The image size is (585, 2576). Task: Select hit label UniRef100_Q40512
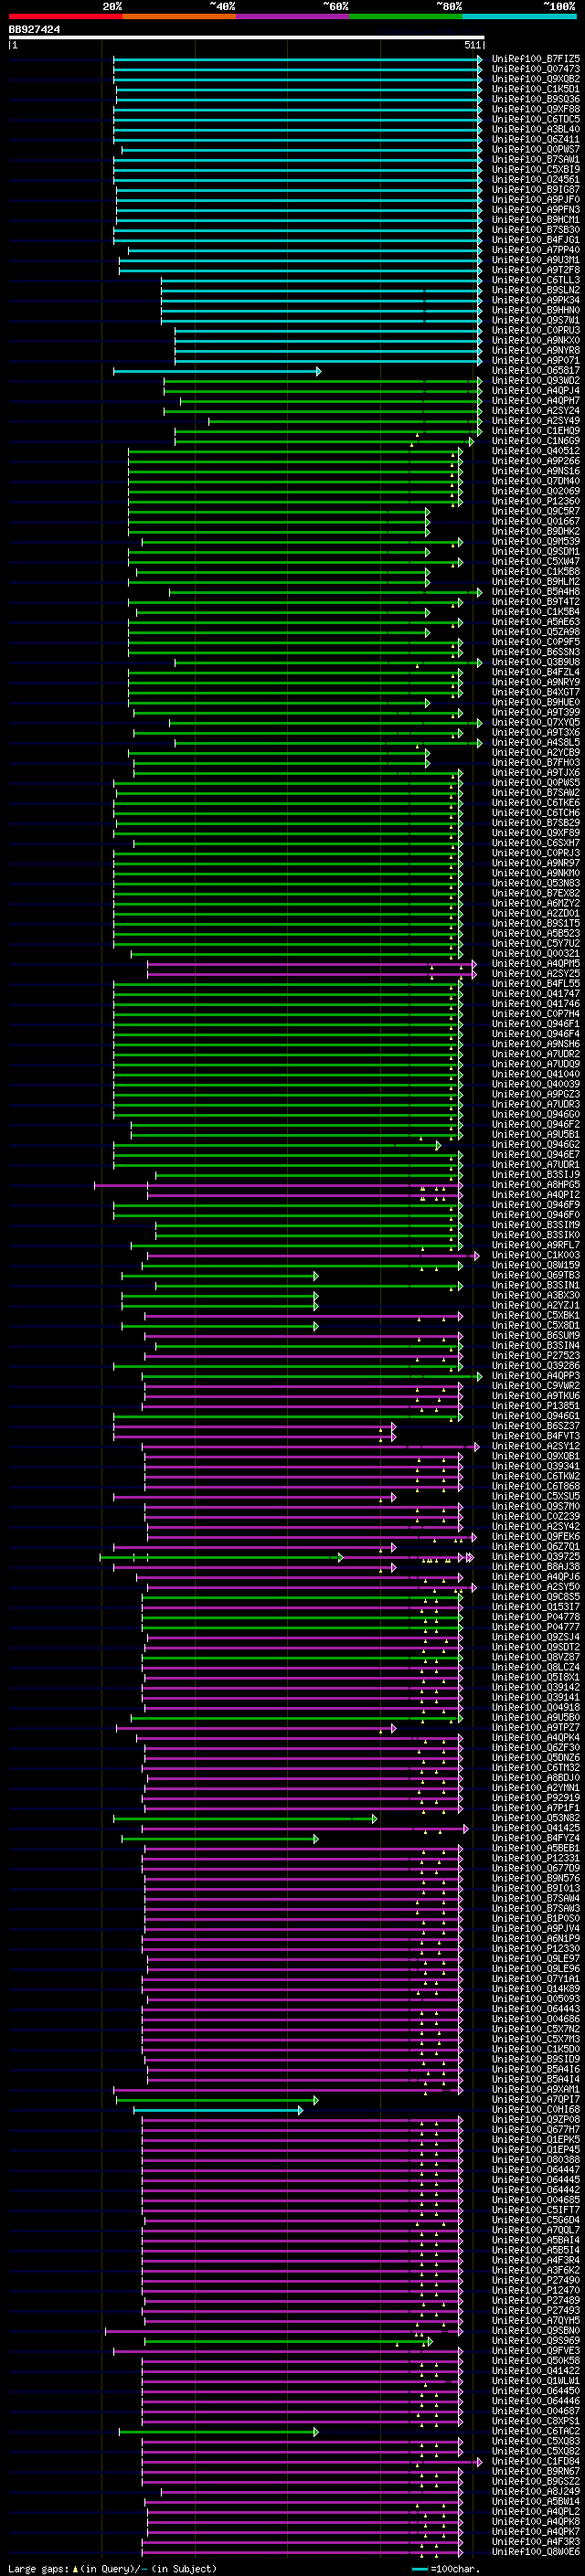[536, 451]
